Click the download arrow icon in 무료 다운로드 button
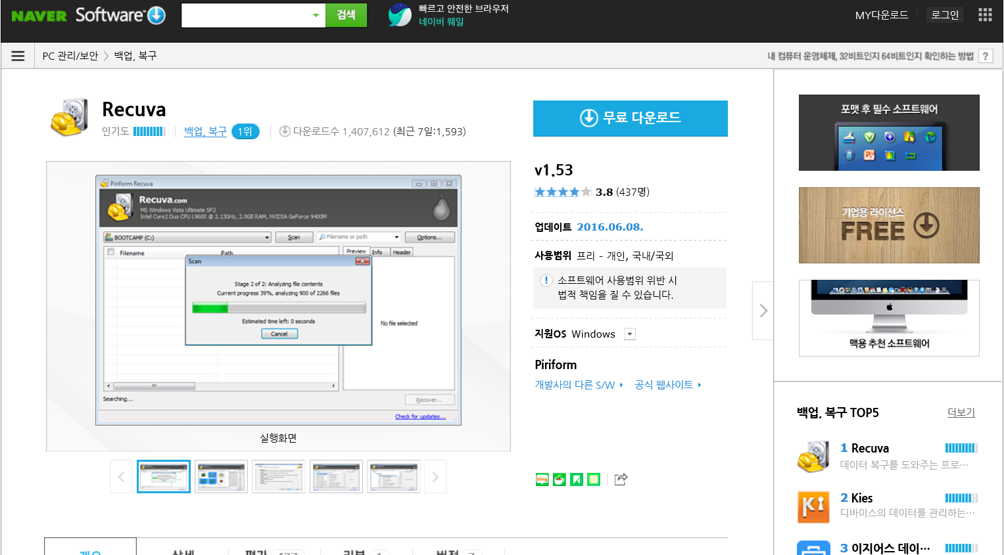1004x555 pixels. pos(588,118)
